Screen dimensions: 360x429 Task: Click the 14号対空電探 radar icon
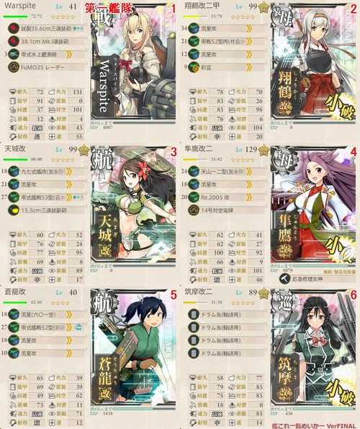(x=194, y=210)
